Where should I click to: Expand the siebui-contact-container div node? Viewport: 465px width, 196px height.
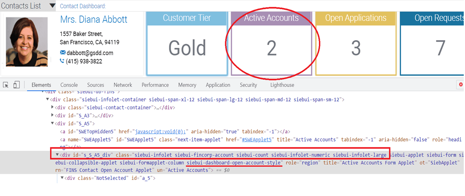click(53, 107)
